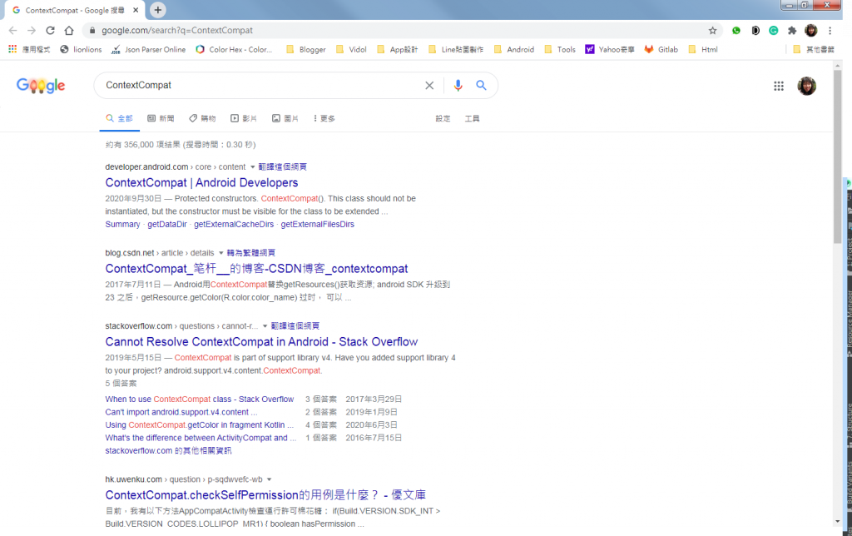Expand dropdown arrow beside developer.android.com result
Screen dimensions: 852x536
(x=252, y=167)
